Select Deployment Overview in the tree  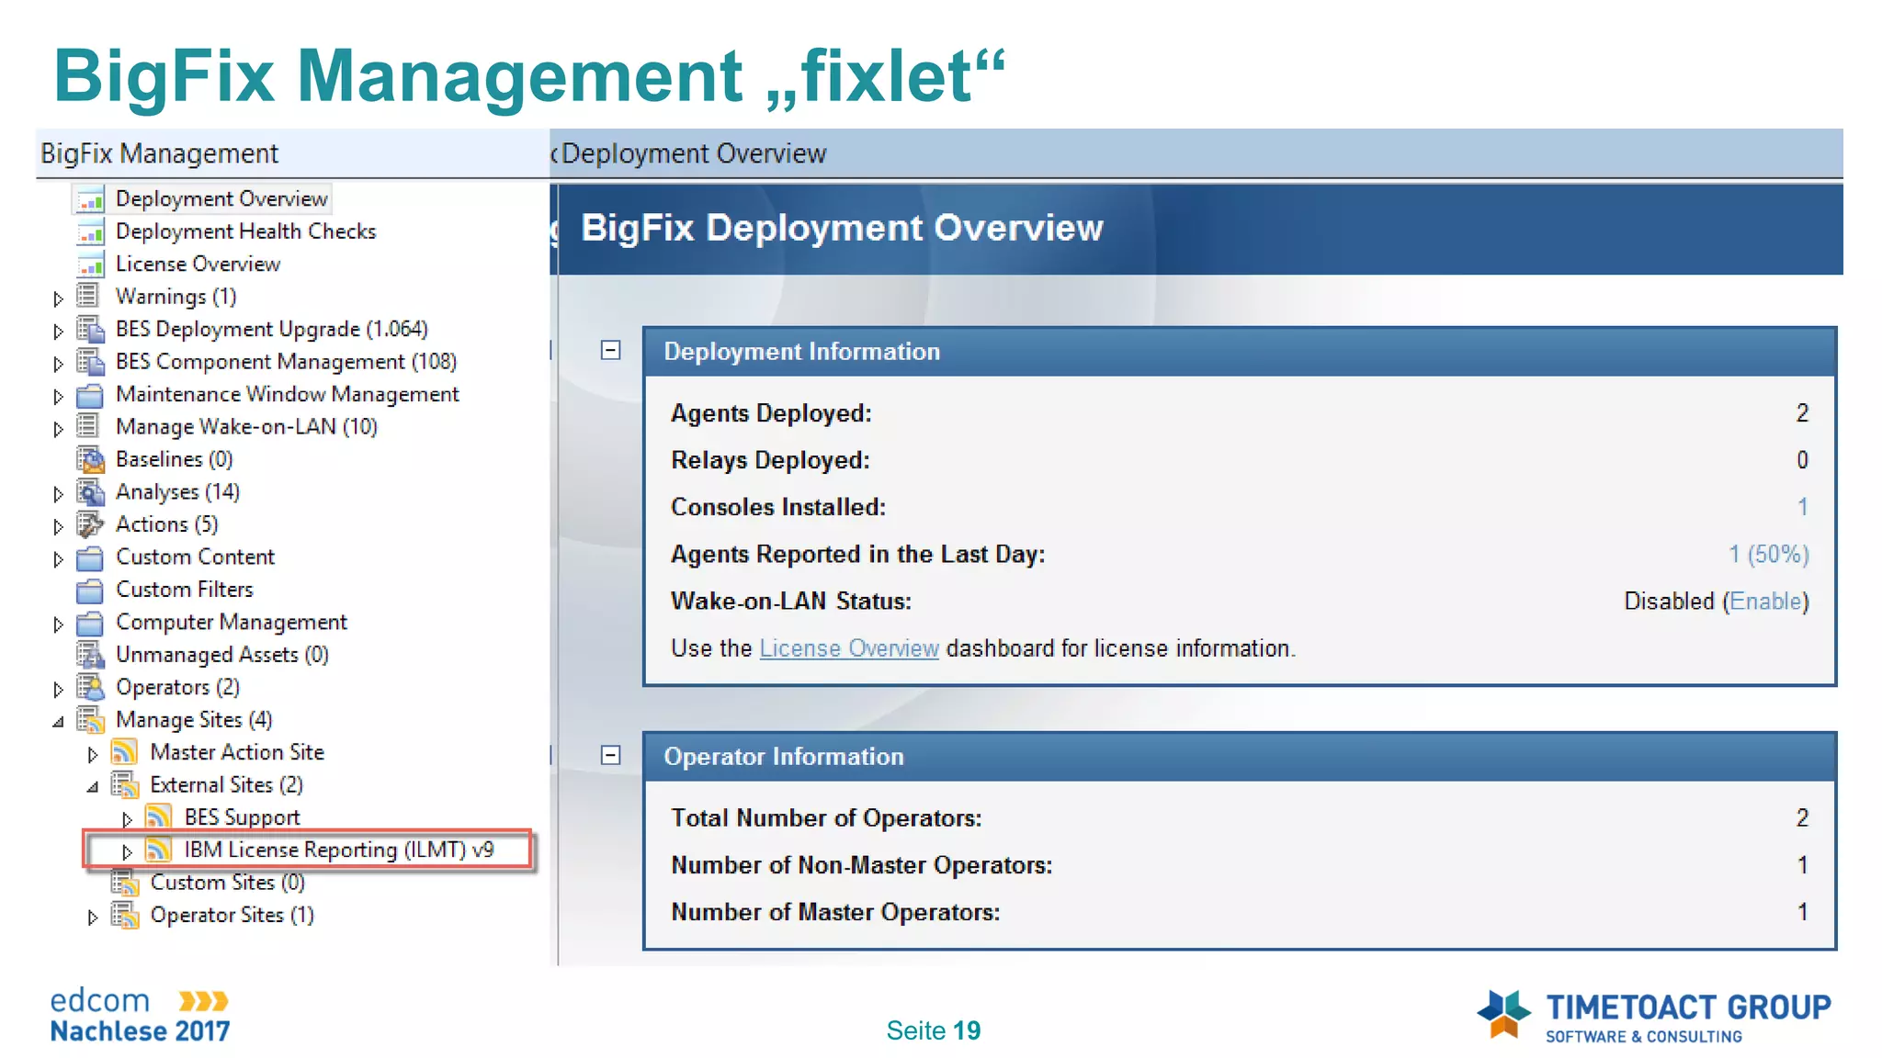(x=221, y=199)
